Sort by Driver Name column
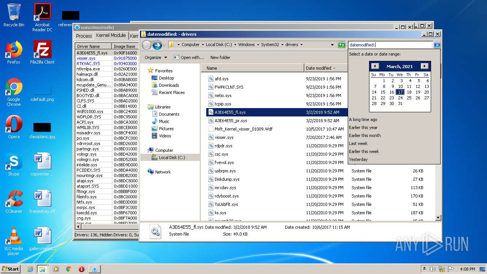The height and width of the screenshot is (274, 487). [94, 46]
